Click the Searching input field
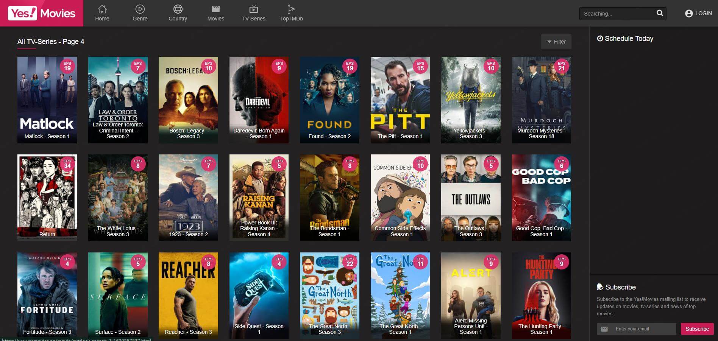This screenshot has height=341, width=718. click(617, 13)
